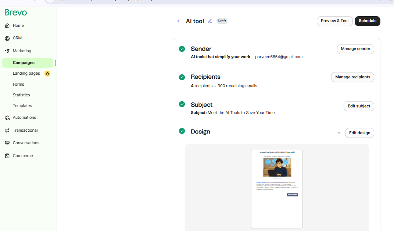
Task: Click the Automations sidebar icon
Action: coord(7,118)
